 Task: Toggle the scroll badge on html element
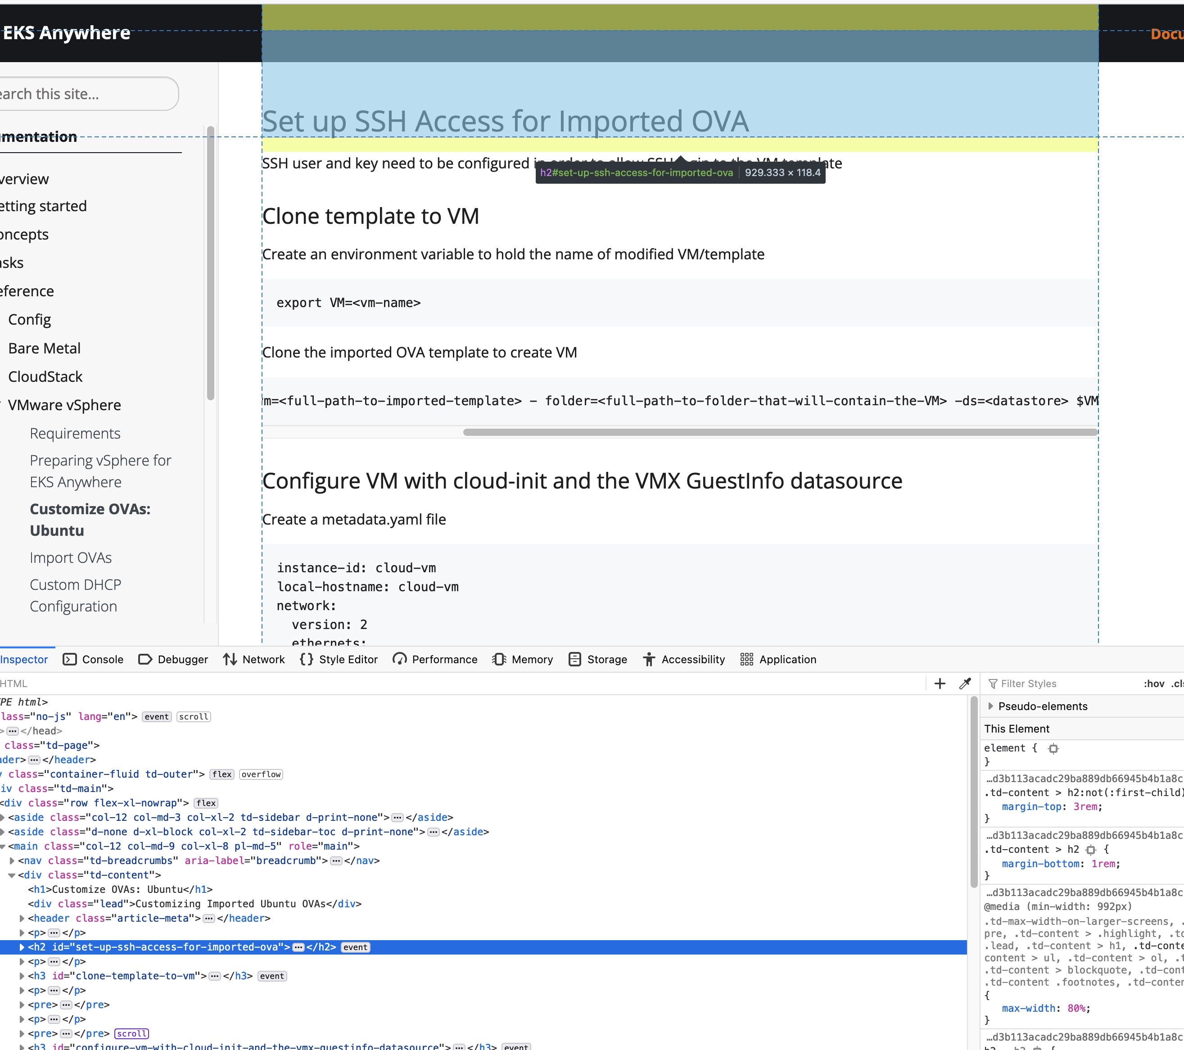[x=194, y=716]
